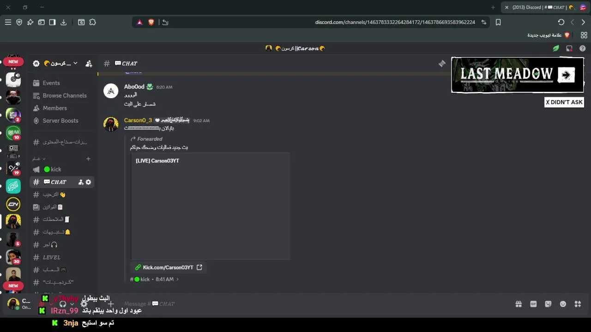
Task: Close the Discord browser tab
Action: tap(507, 7)
